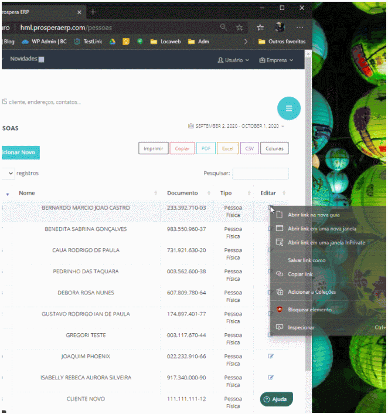388x414 pixels.
Task: Click the star favorite icon in address bar
Action: pyautogui.click(x=240, y=27)
